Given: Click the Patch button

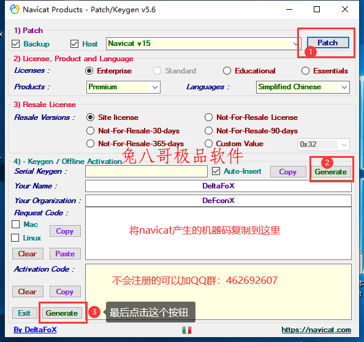Looking at the screenshot, I should [x=328, y=43].
